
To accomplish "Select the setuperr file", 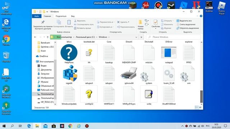I will click(109, 73).
